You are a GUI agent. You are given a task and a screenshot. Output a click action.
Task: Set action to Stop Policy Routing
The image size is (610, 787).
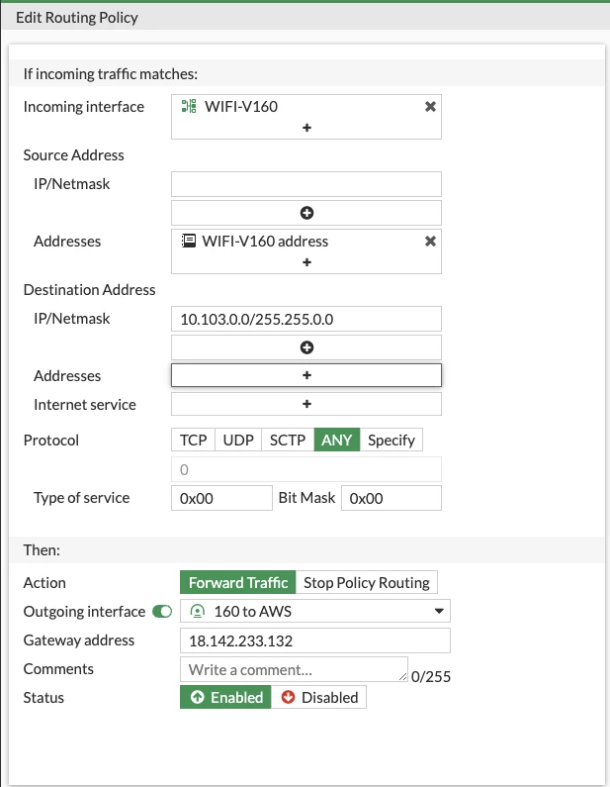[367, 582]
